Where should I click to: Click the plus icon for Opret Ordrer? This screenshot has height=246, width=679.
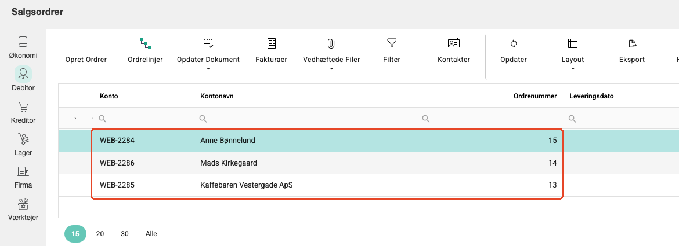pyautogui.click(x=86, y=43)
